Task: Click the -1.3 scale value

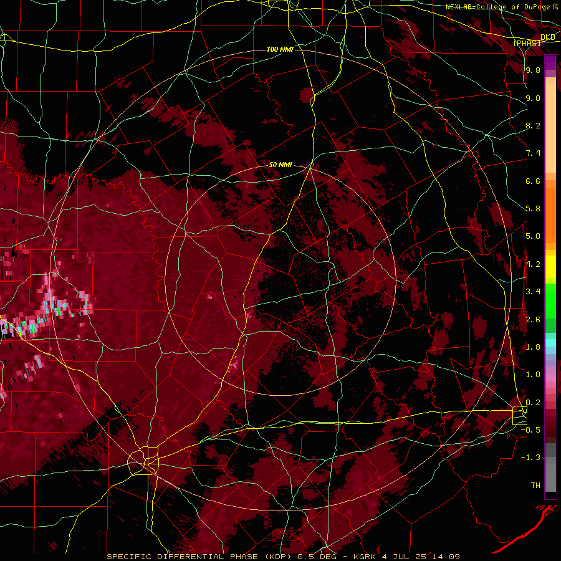Action: pyautogui.click(x=530, y=458)
